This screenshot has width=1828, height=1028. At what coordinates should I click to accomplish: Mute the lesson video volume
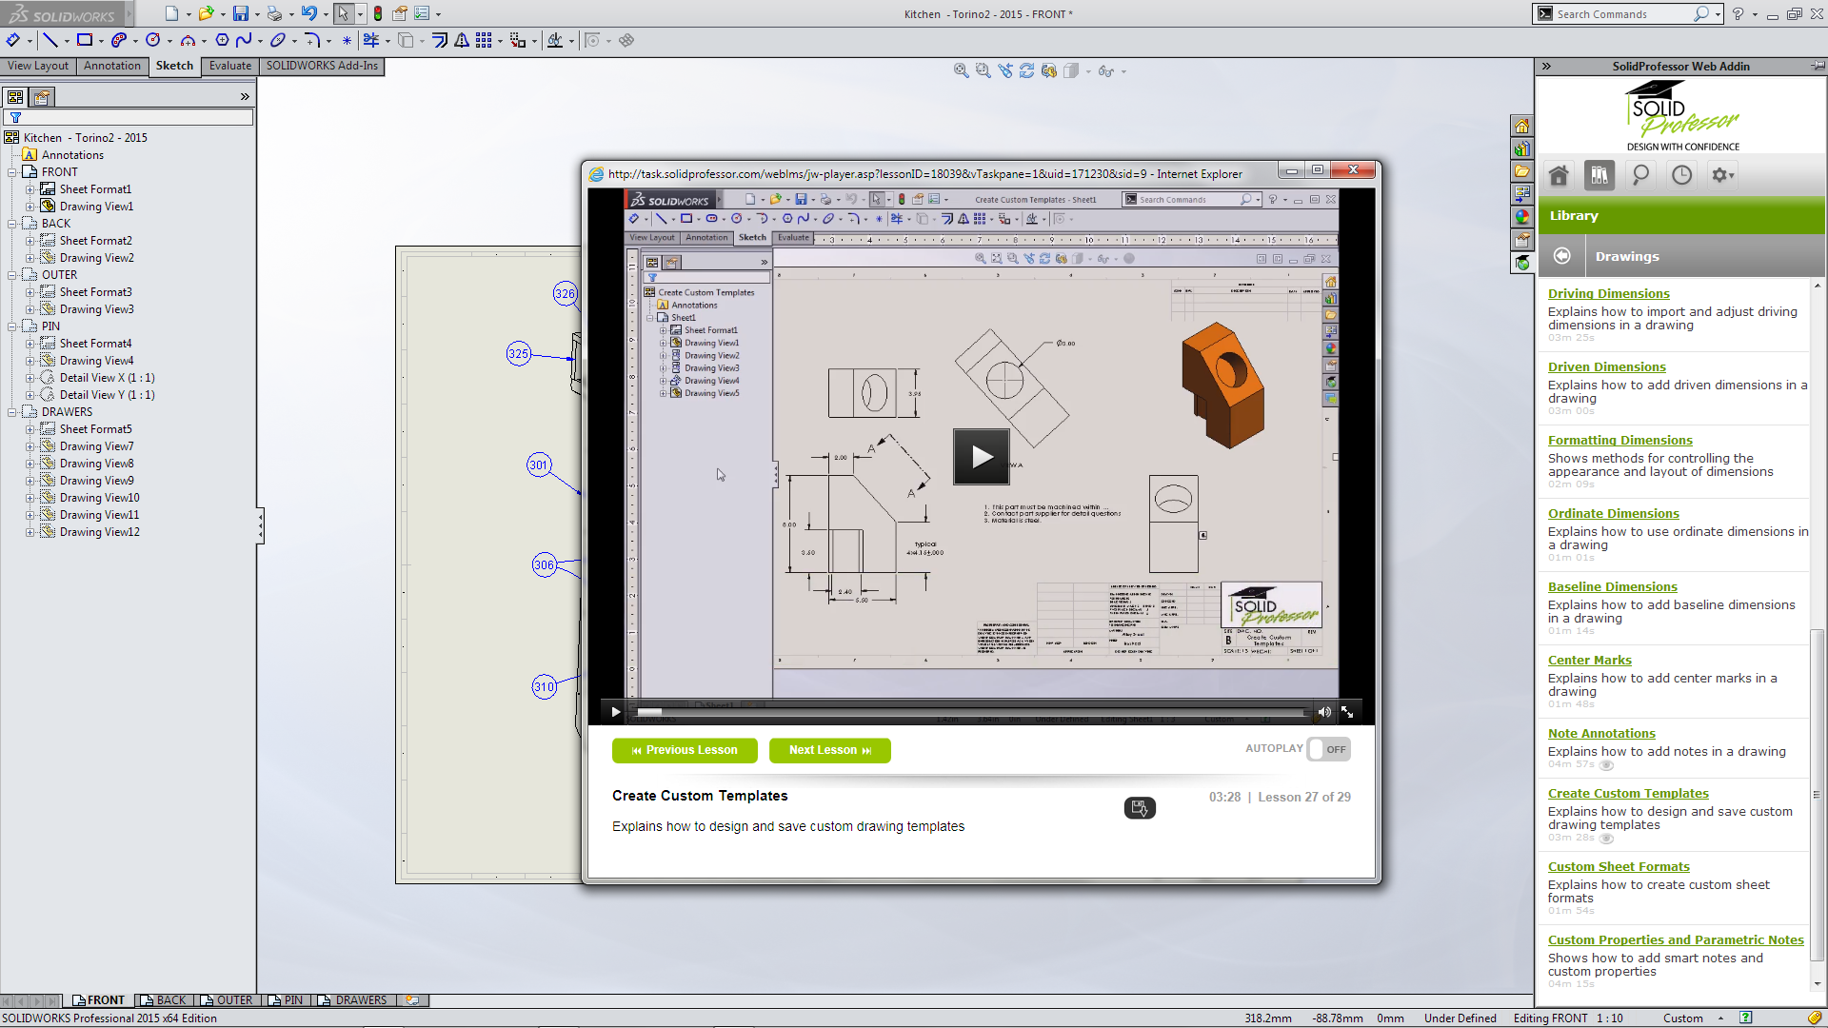pyautogui.click(x=1324, y=712)
